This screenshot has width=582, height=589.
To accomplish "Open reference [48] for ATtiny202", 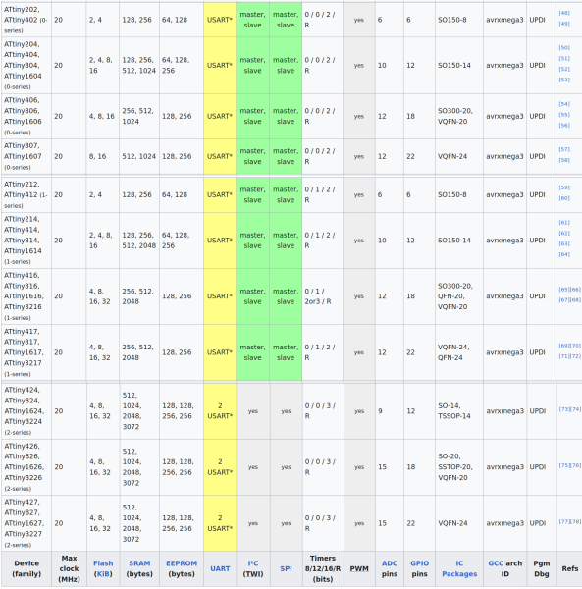I will [x=564, y=13].
